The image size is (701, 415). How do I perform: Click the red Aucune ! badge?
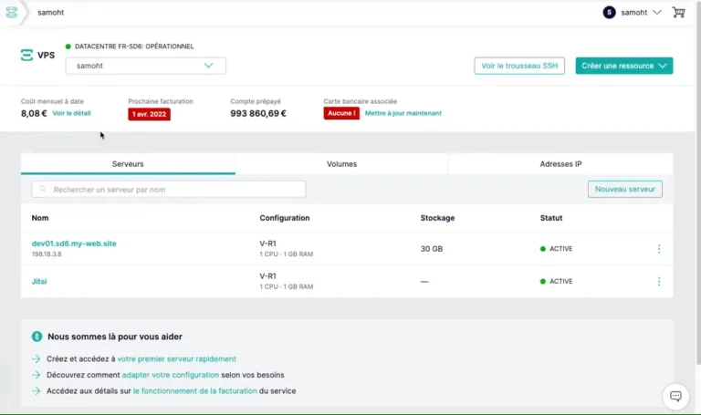[x=341, y=113]
